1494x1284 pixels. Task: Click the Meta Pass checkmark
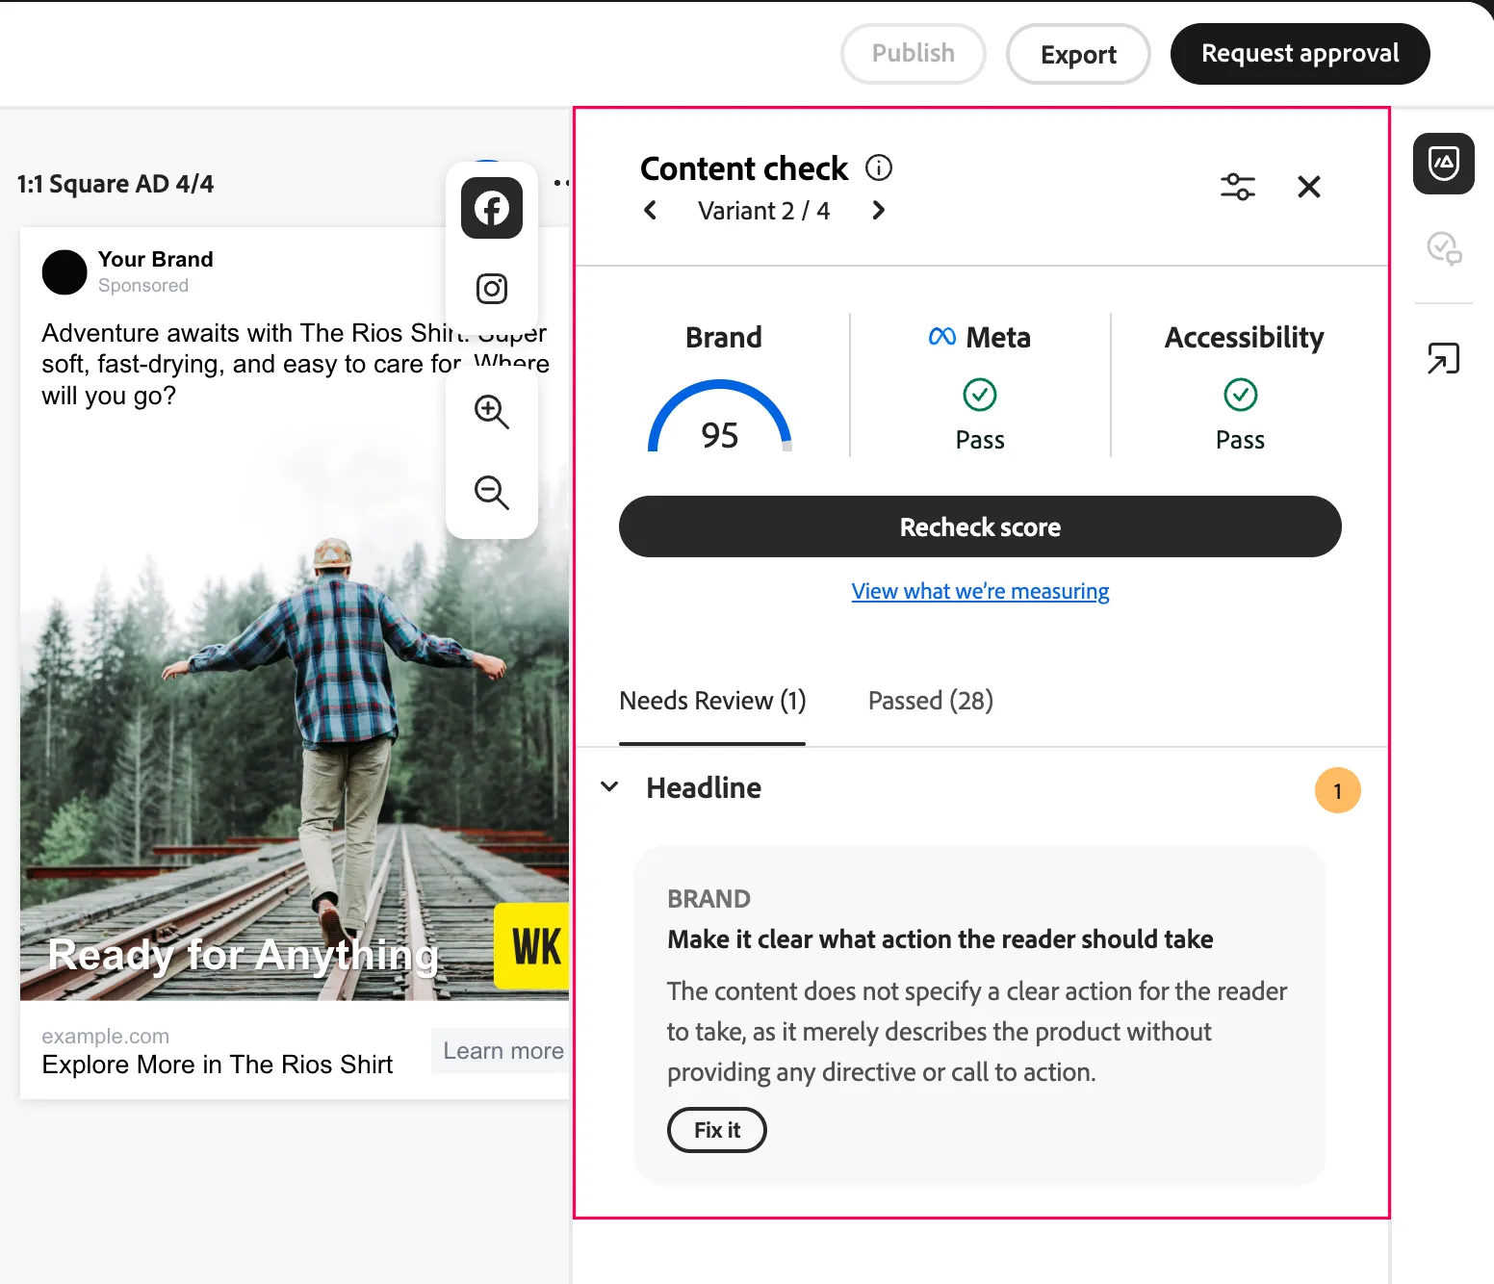(x=980, y=395)
